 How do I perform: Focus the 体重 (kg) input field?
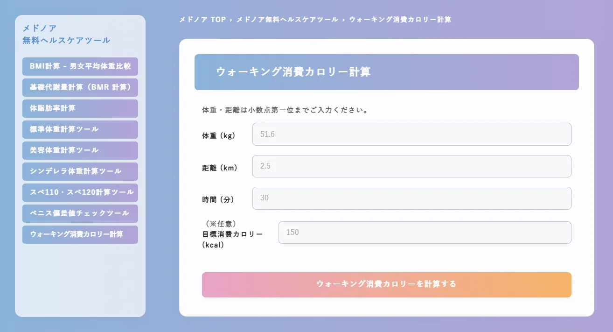411,134
